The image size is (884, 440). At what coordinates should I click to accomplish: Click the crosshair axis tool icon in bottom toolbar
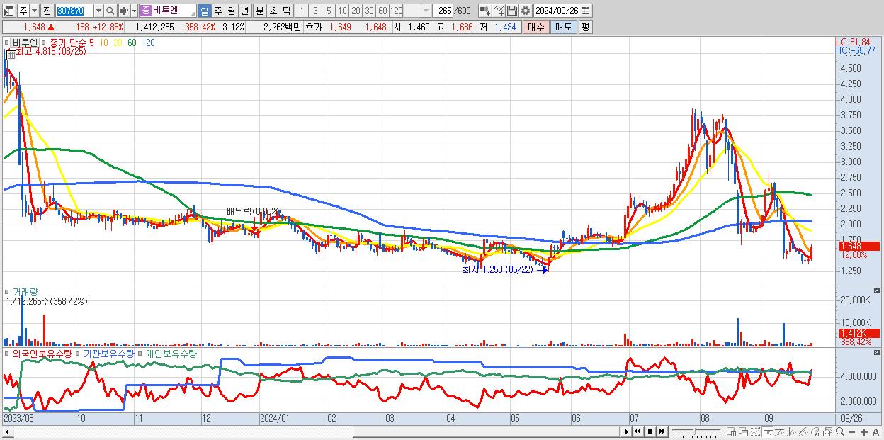pyautogui.click(x=767, y=431)
